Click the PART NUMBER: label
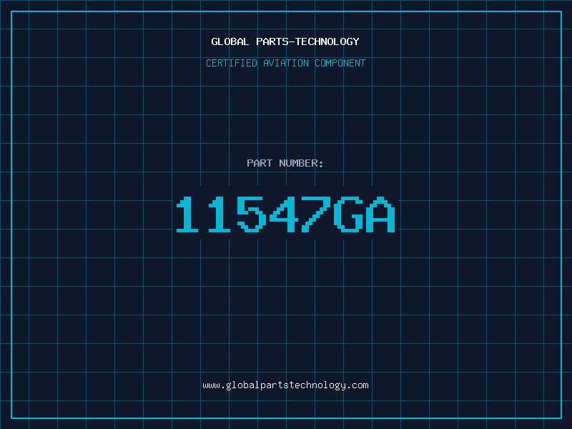Screen dimensions: 572x429 tap(285, 163)
